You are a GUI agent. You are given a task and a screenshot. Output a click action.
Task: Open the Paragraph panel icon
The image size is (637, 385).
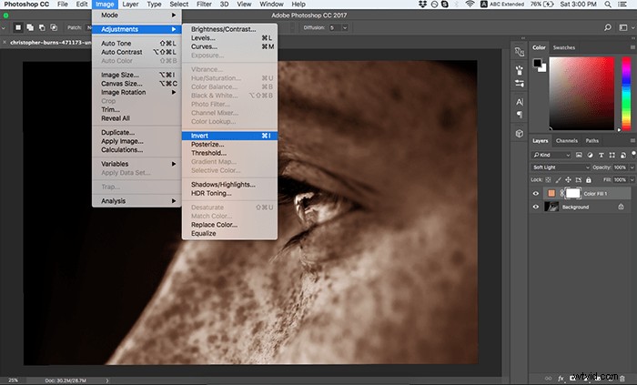point(520,115)
